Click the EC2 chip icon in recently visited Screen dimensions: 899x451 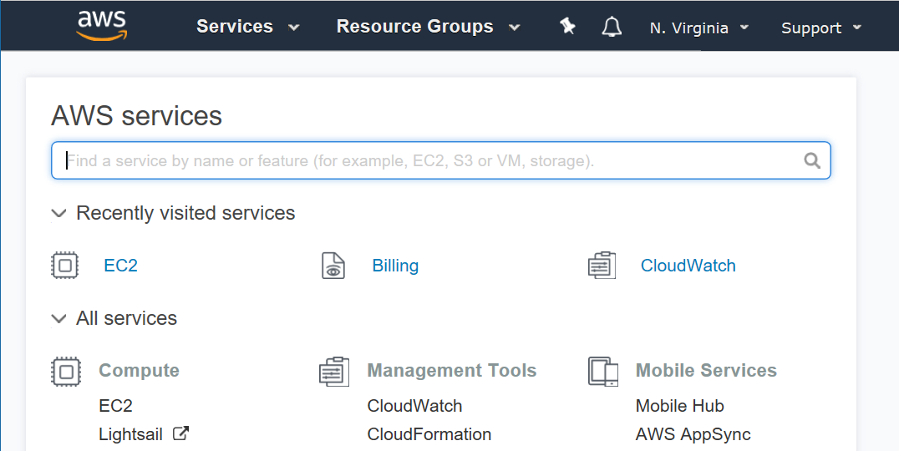coord(65,266)
